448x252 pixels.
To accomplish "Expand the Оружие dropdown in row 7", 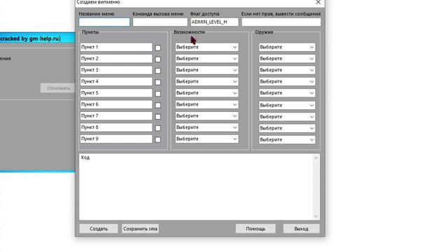I will [x=287, y=117].
